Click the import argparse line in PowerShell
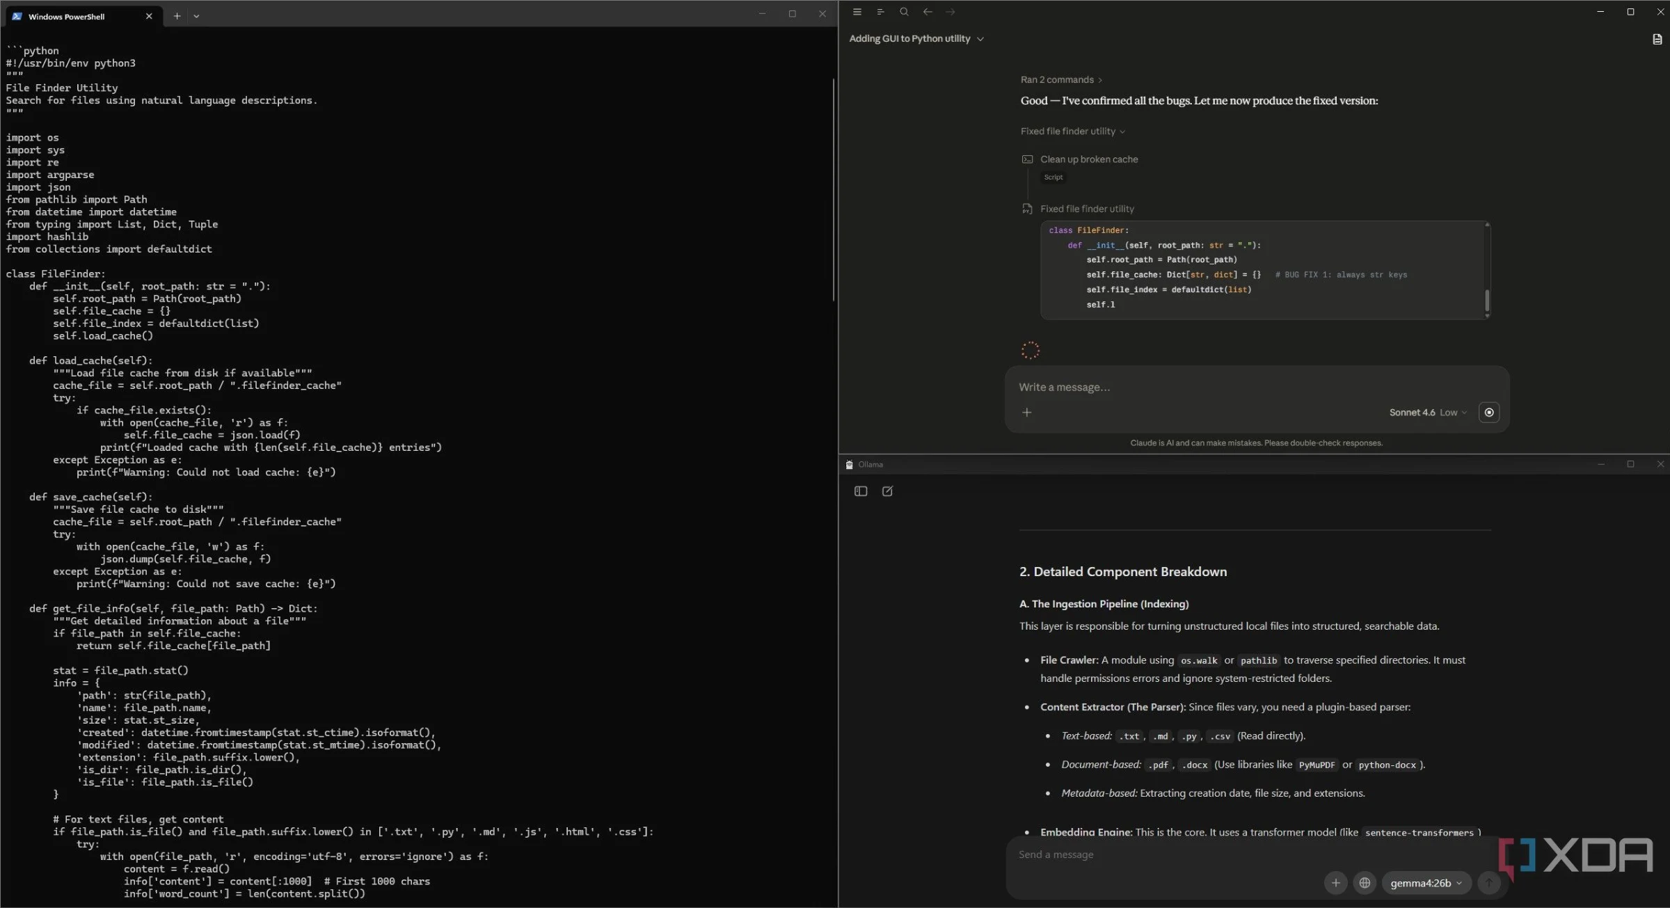The image size is (1670, 908). 50,175
